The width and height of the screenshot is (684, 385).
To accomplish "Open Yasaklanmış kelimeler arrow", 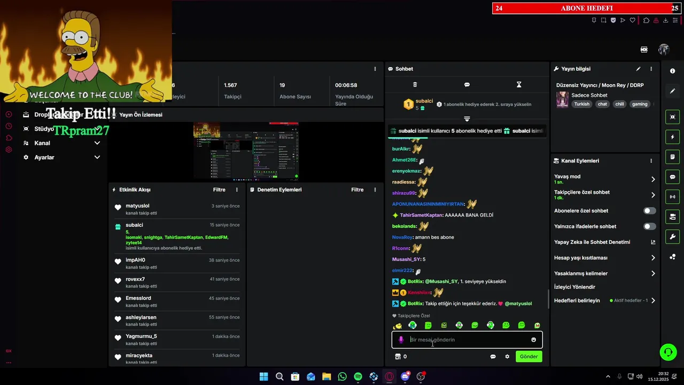I will click(x=653, y=274).
